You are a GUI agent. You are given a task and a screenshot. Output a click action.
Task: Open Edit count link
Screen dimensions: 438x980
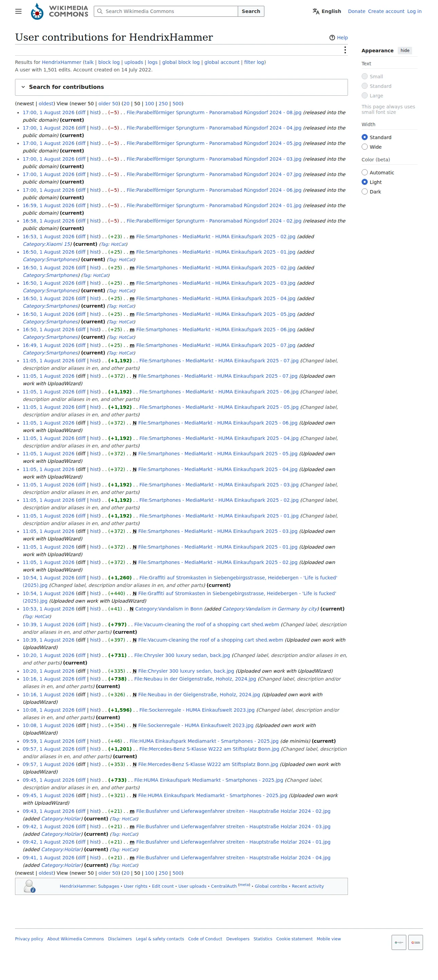click(163, 886)
